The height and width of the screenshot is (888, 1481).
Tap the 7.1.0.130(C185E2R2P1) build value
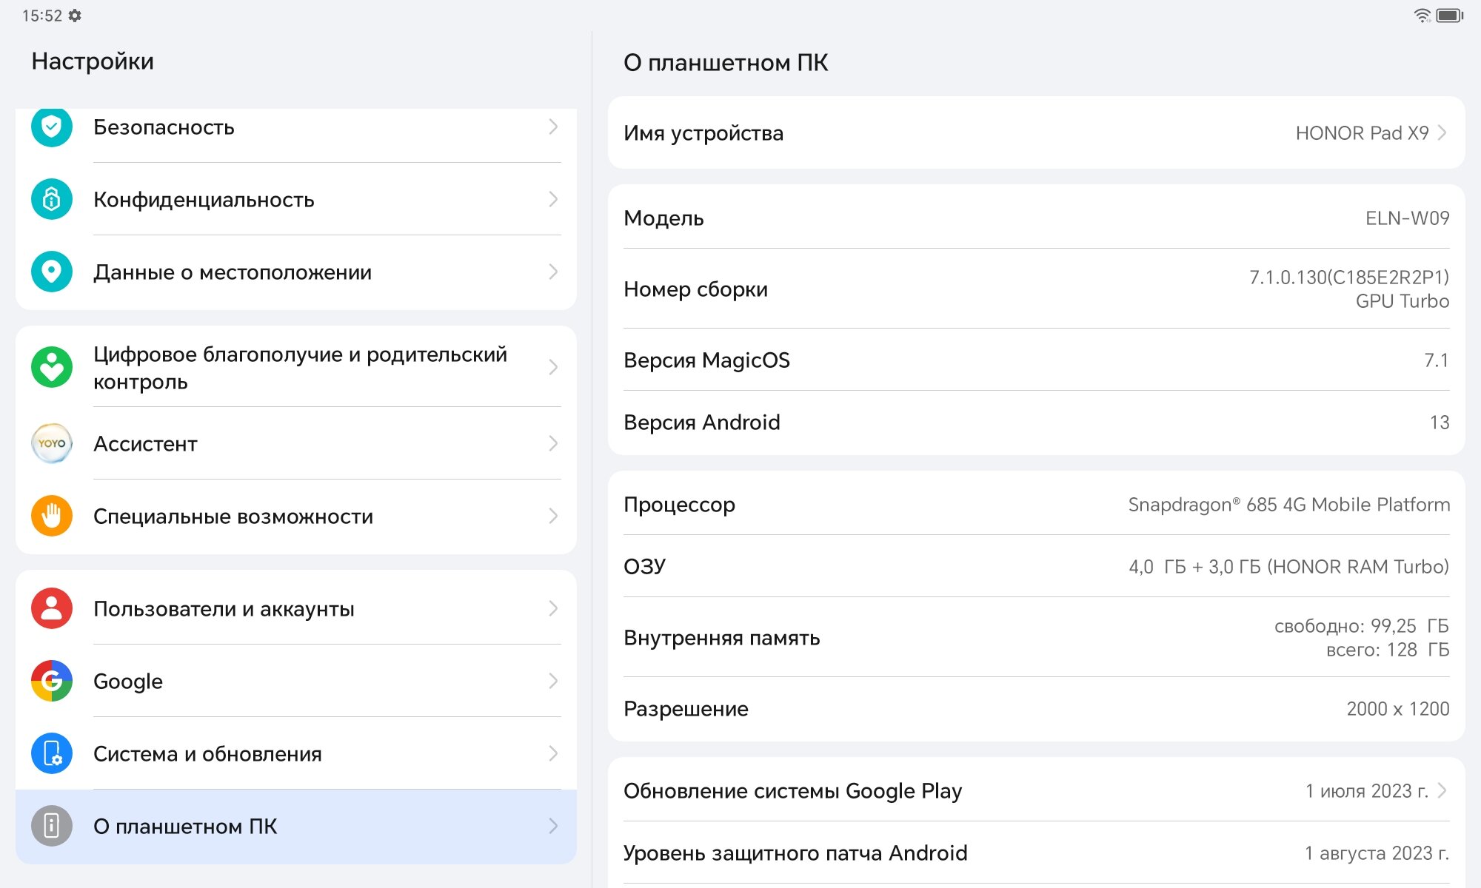click(1349, 277)
